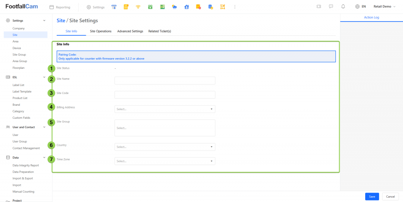Click the yellow Wi-Fi icon in toolbar
The width and height of the screenshot is (403, 202).
pos(138,7)
